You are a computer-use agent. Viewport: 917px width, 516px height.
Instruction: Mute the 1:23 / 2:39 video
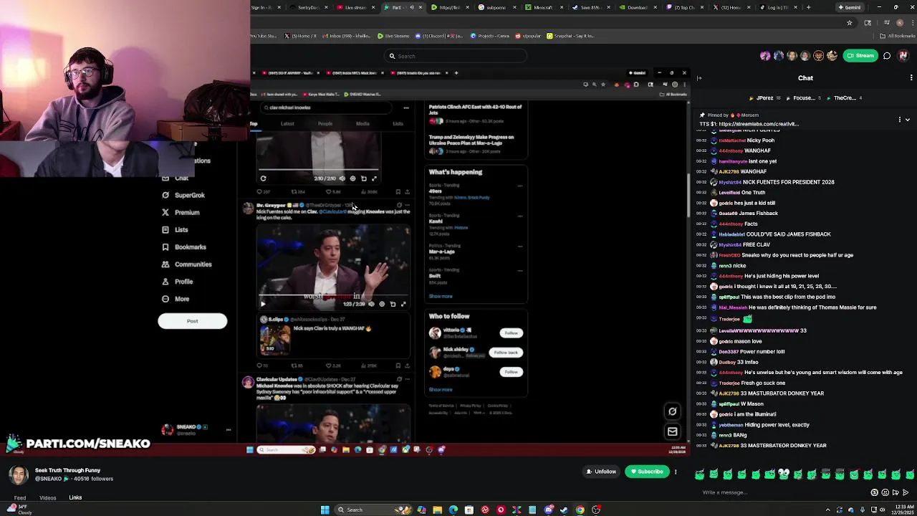371,304
